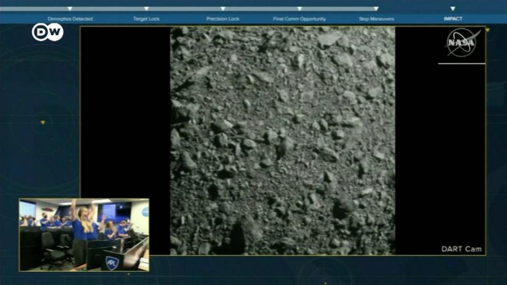This screenshot has width=507, height=285.
Task: Select the Target Lock timeline marker
Action: [x=147, y=9]
